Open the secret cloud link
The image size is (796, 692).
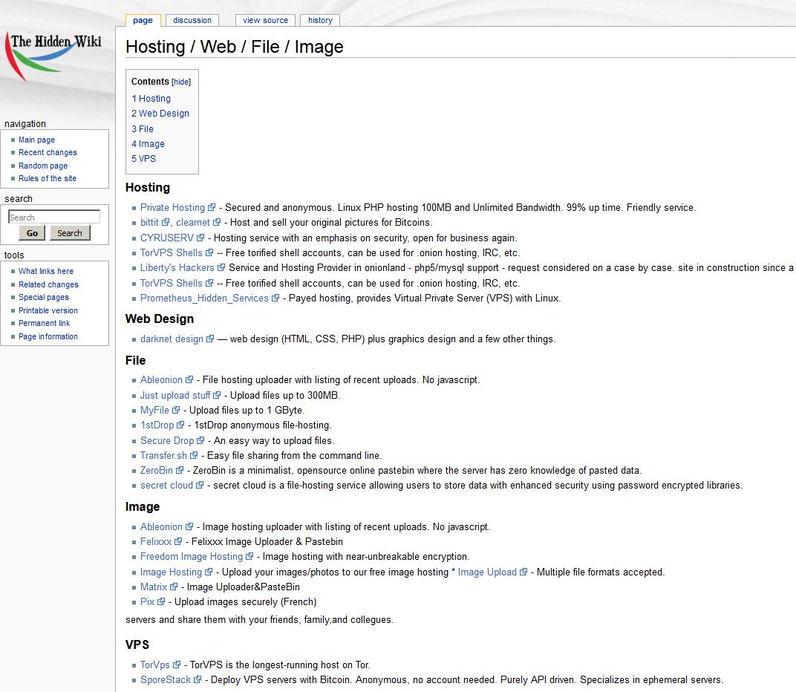pyautogui.click(x=166, y=485)
